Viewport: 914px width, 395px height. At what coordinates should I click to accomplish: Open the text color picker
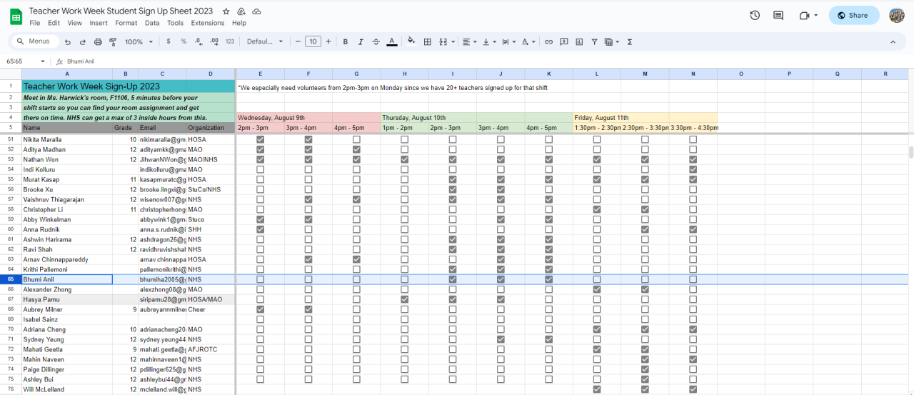point(391,42)
